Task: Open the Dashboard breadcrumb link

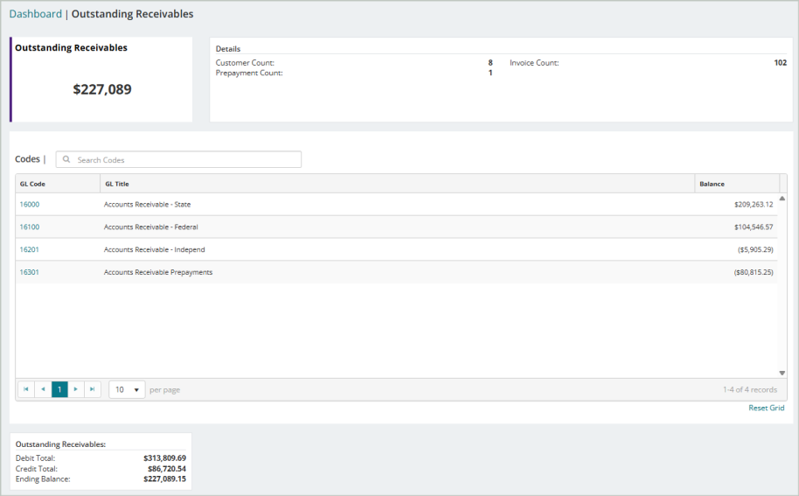Action: (x=35, y=14)
